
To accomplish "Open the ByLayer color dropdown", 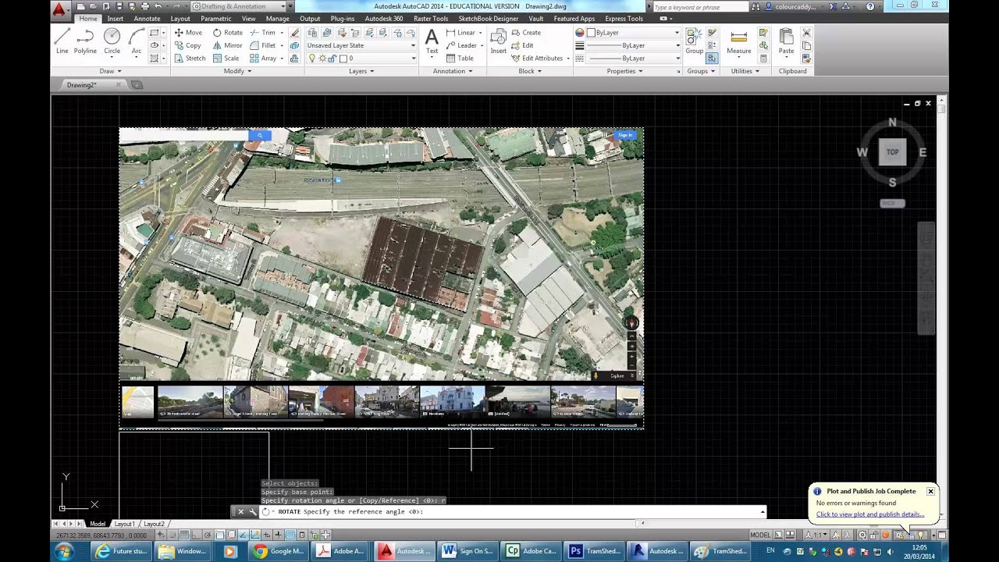I will (633, 33).
